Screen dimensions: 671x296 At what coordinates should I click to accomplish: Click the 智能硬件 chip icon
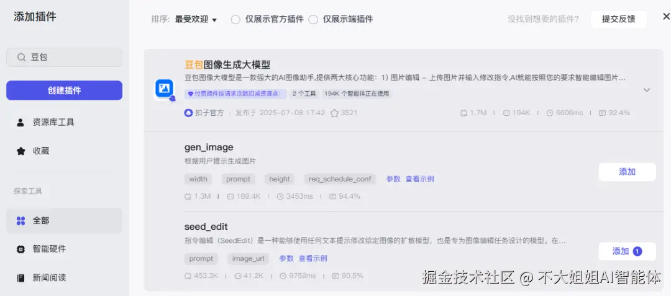point(21,249)
